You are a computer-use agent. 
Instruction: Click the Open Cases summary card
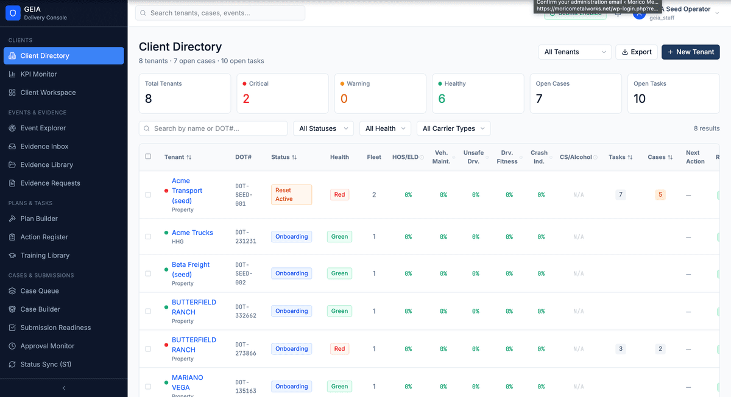pyautogui.click(x=576, y=94)
